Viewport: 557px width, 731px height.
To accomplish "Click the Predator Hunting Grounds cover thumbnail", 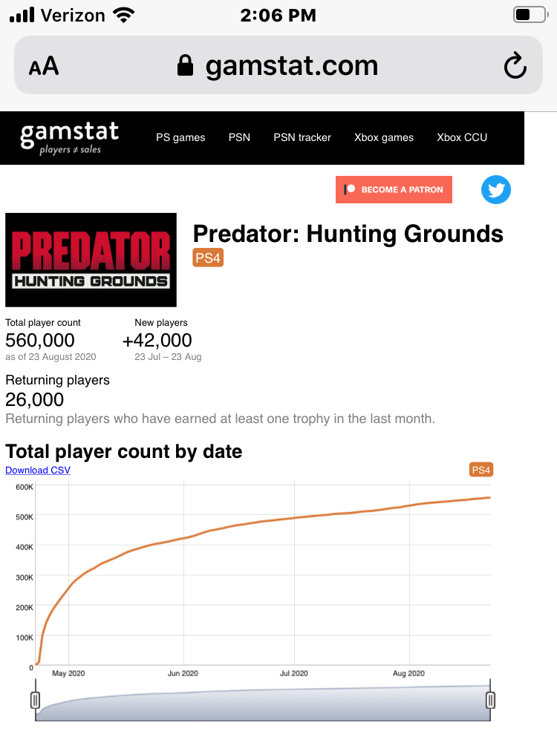I will [x=91, y=260].
